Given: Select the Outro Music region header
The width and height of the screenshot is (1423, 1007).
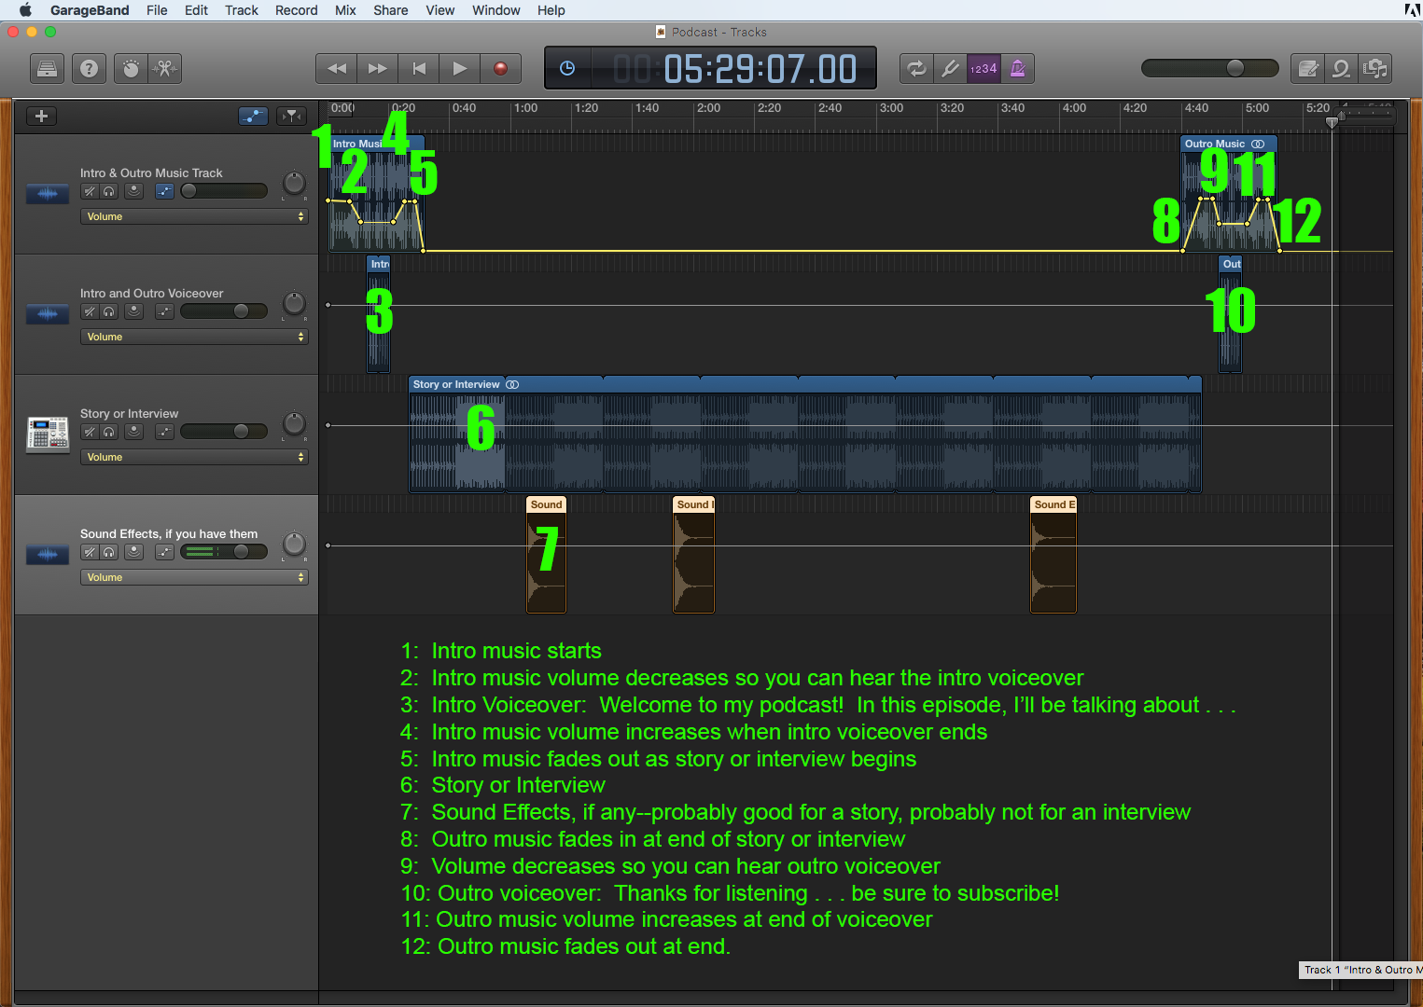Looking at the screenshot, I should (x=1229, y=144).
